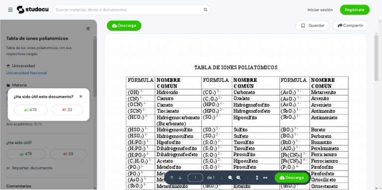This screenshot has height=190, width=382.
Task: Give thumbs down 33 in popup
Action: 68,110
